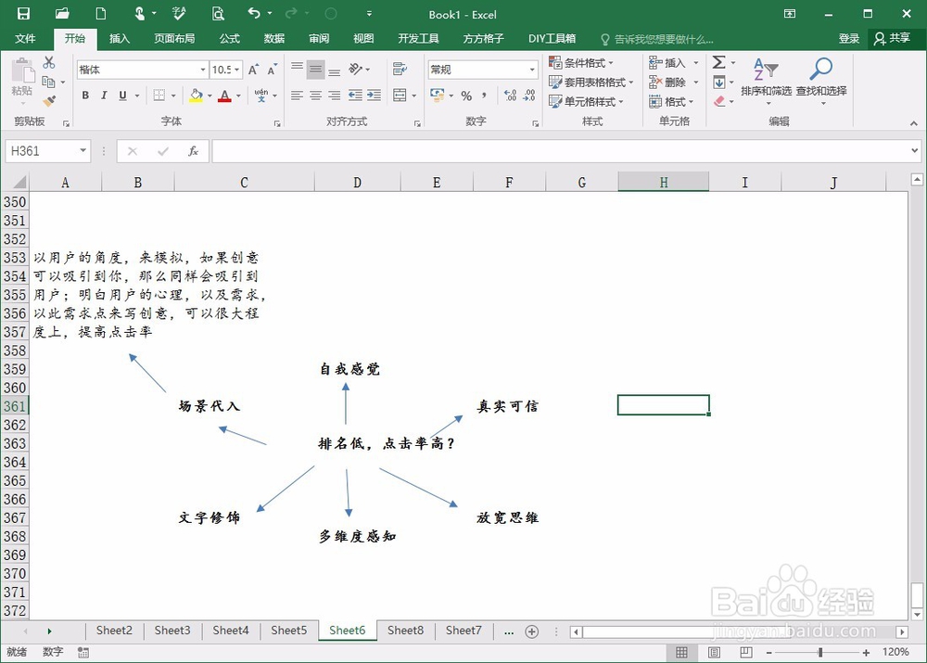Click the Increase Font Size icon

coord(253,70)
